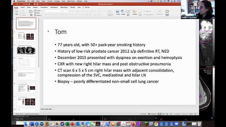This screenshot has width=226, height=127.
Task: Open the Section dropdown
Action: (38, 15)
